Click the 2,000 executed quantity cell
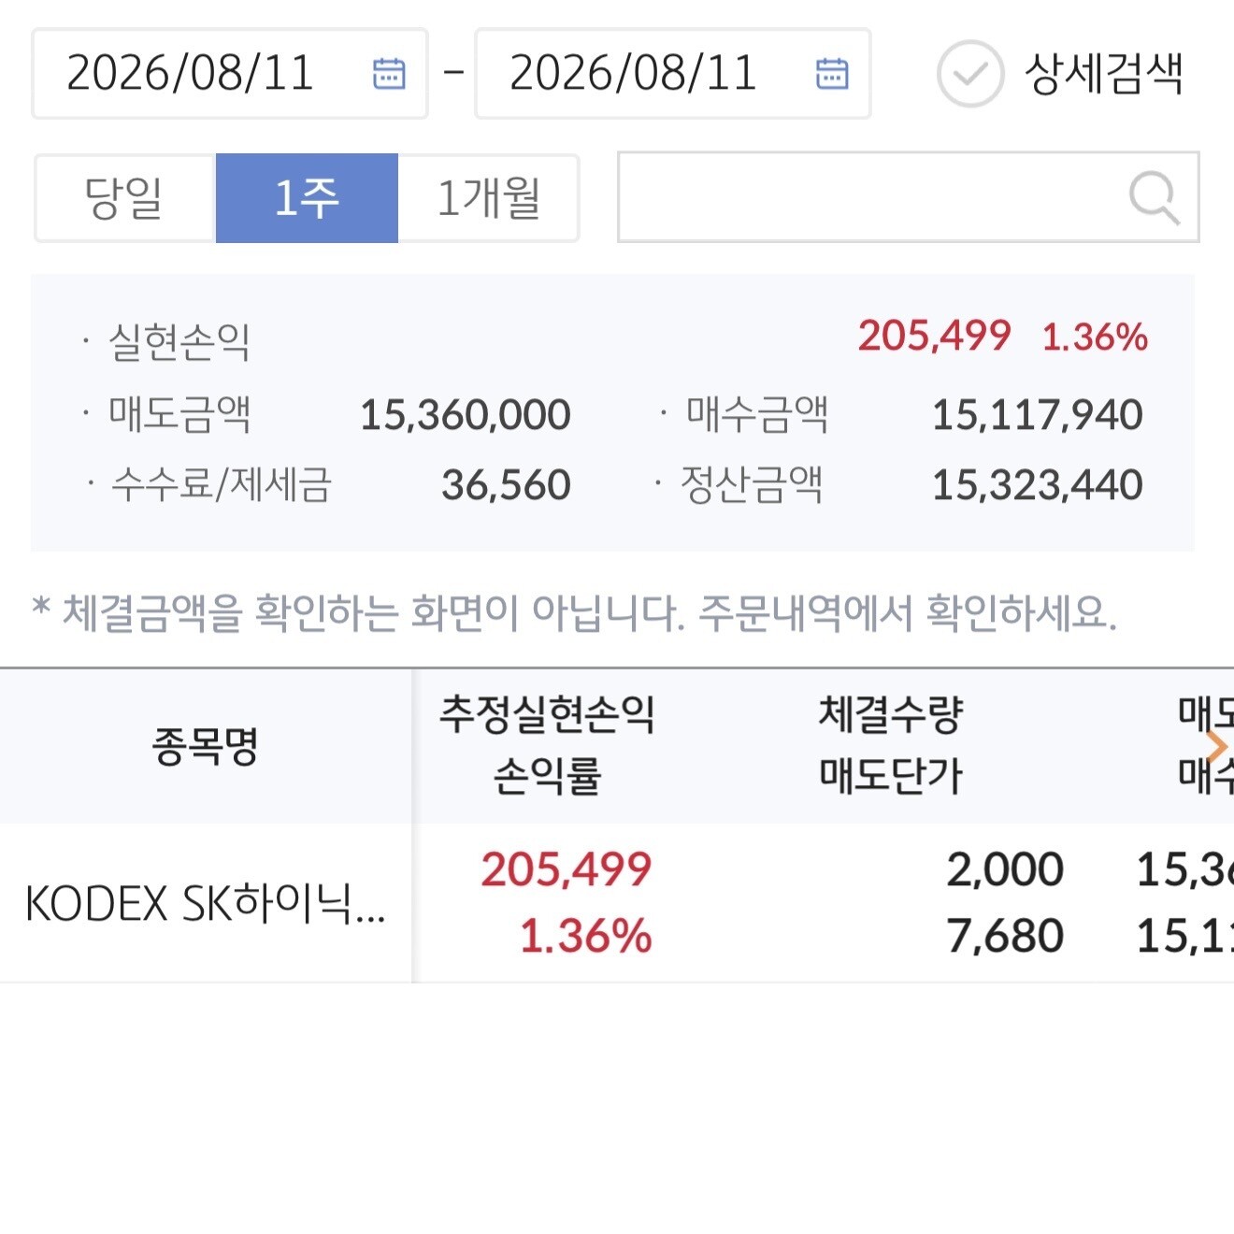 (1005, 869)
